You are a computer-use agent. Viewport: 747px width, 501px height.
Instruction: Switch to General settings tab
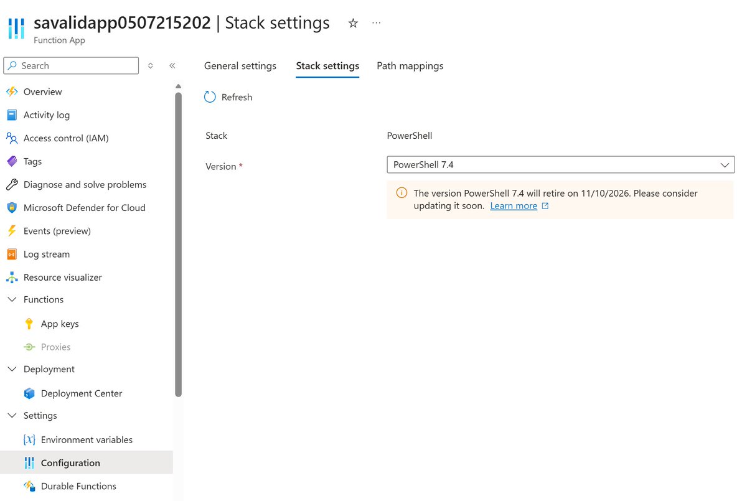pos(240,65)
